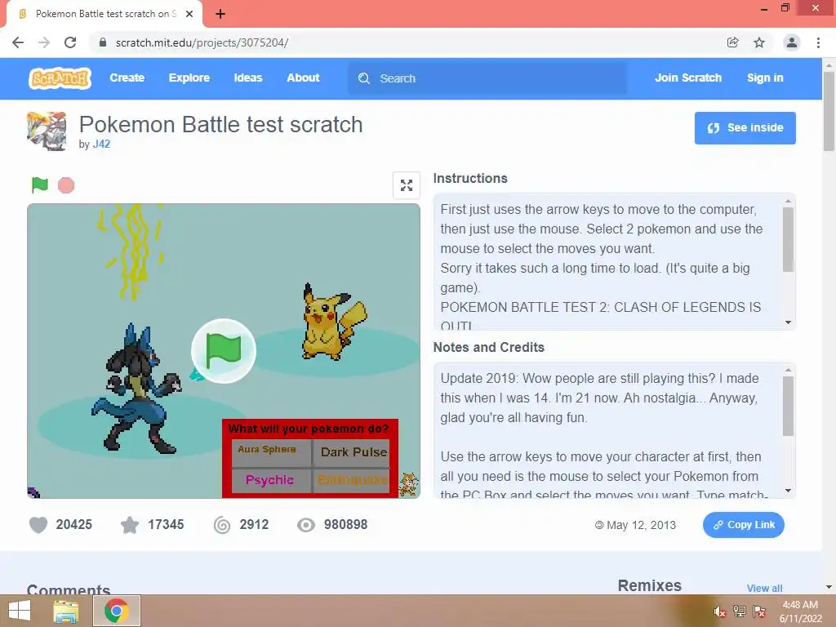
Task: Click Join Scratch
Action: 687,78
